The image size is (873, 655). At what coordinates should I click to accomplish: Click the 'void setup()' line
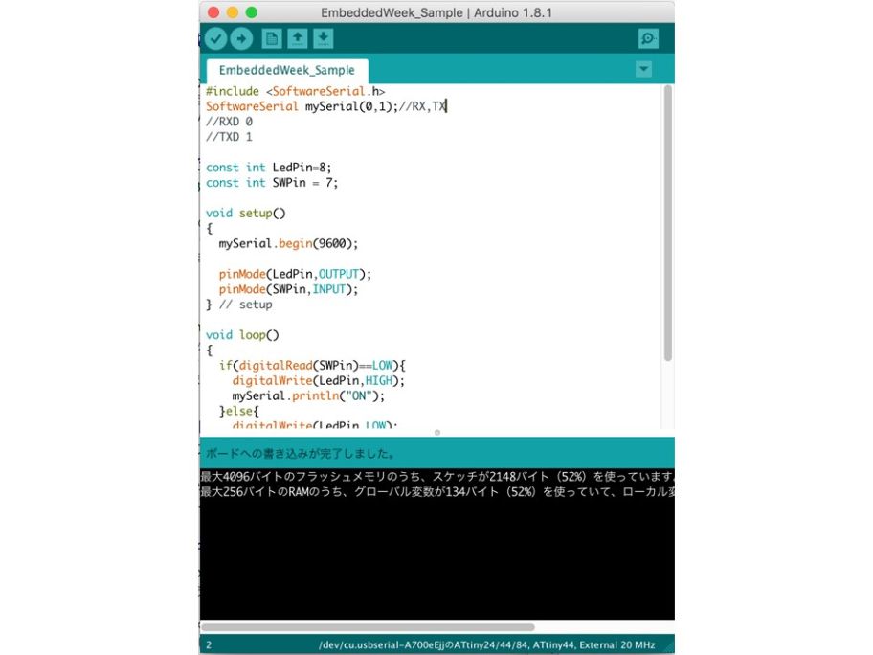(x=245, y=213)
